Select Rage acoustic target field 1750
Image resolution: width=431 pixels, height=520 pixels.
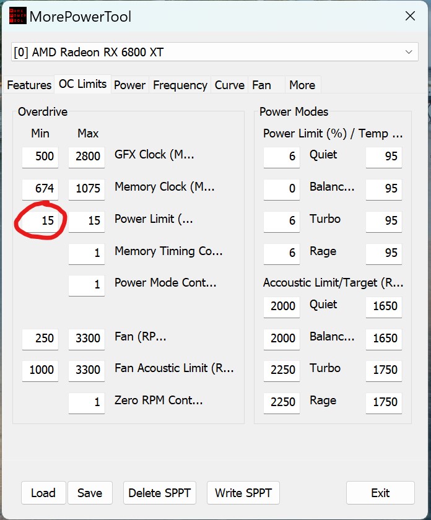click(384, 402)
